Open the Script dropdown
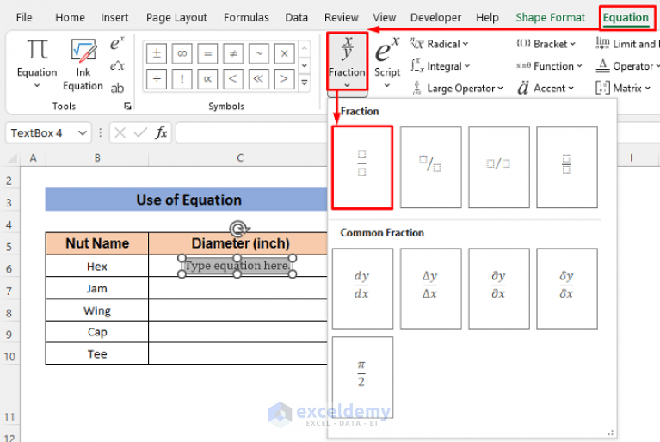Viewport: 660px width, 442px height. tap(387, 61)
